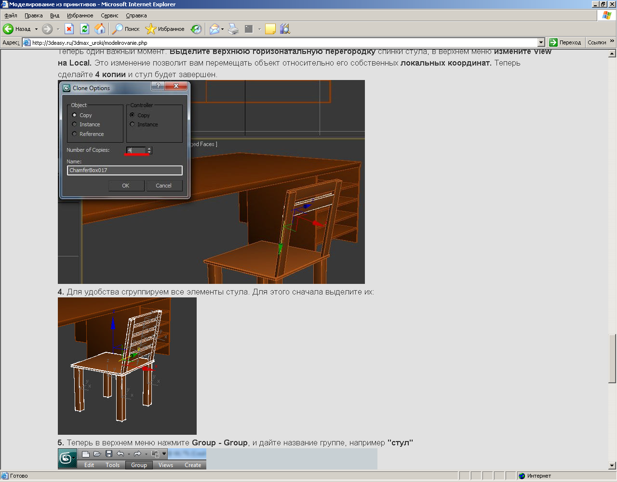This screenshot has height=482, width=617.
Task: Open the Избранное menu in the menu bar
Action: pos(80,15)
